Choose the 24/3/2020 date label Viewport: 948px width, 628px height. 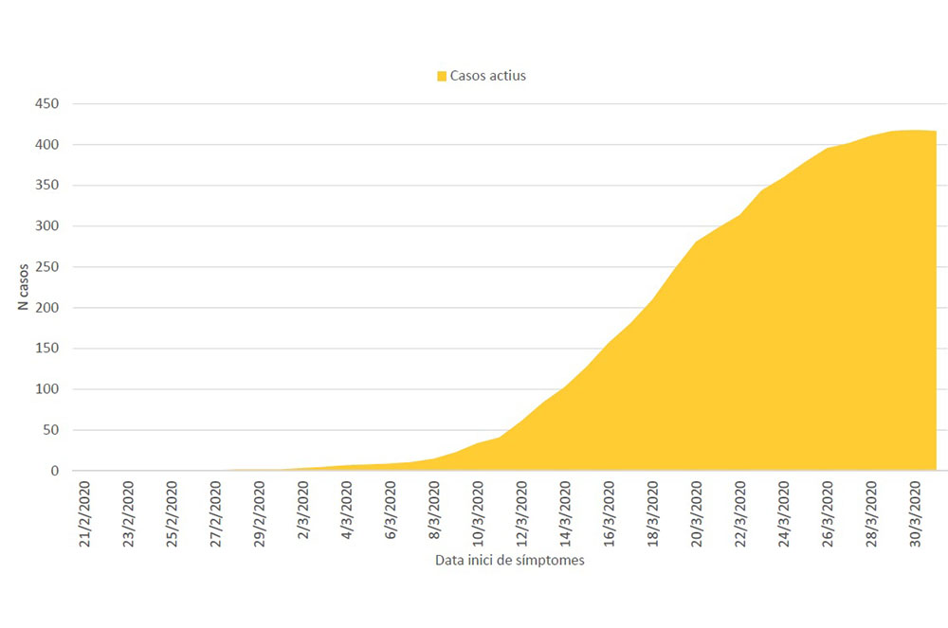[783, 513]
